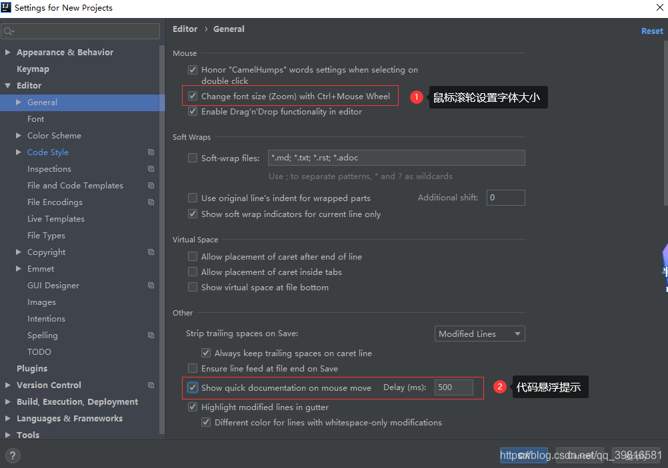Click project-level icon beside File and Code Templates
Viewport: 668px width, 468px height.
(x=151, y=186)
